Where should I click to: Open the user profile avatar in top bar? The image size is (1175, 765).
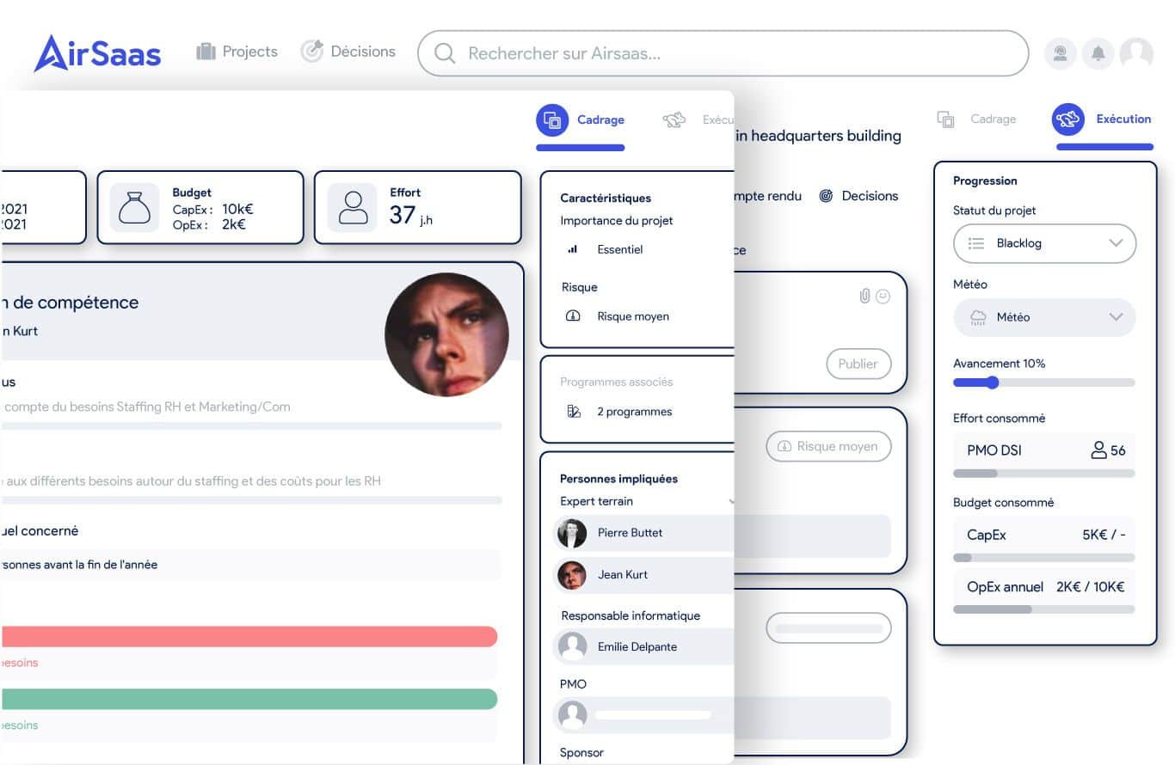(x=1136, y=53)
